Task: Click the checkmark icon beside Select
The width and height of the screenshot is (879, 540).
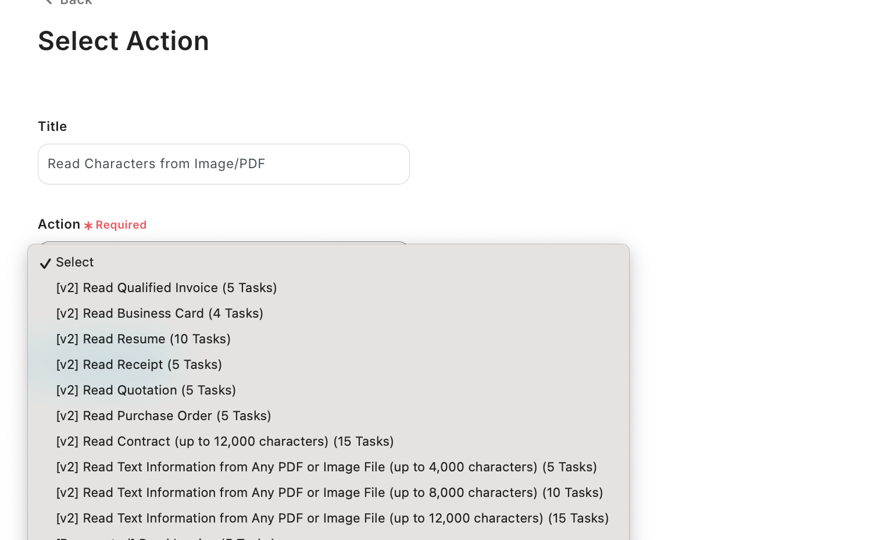Action: (45, 264)
